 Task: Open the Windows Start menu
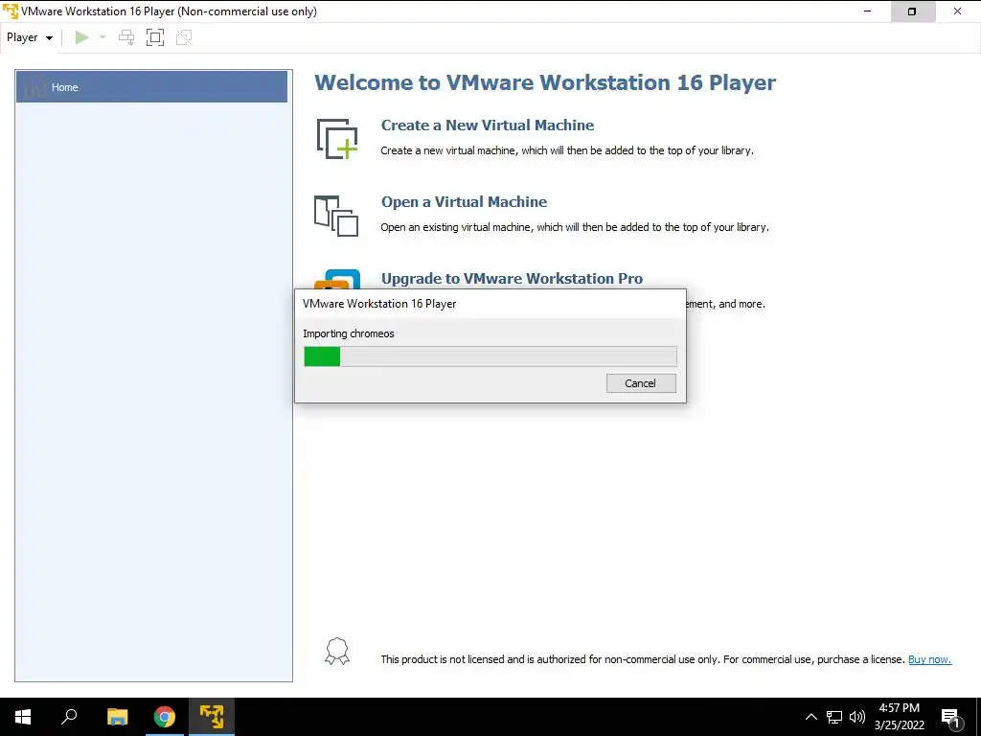click(23, 717)
